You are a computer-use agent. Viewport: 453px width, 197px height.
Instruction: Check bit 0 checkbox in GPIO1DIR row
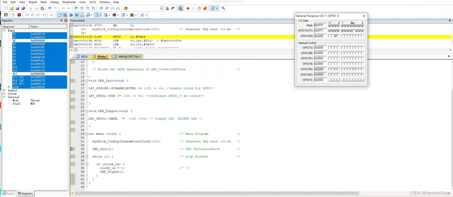[363, 36]
